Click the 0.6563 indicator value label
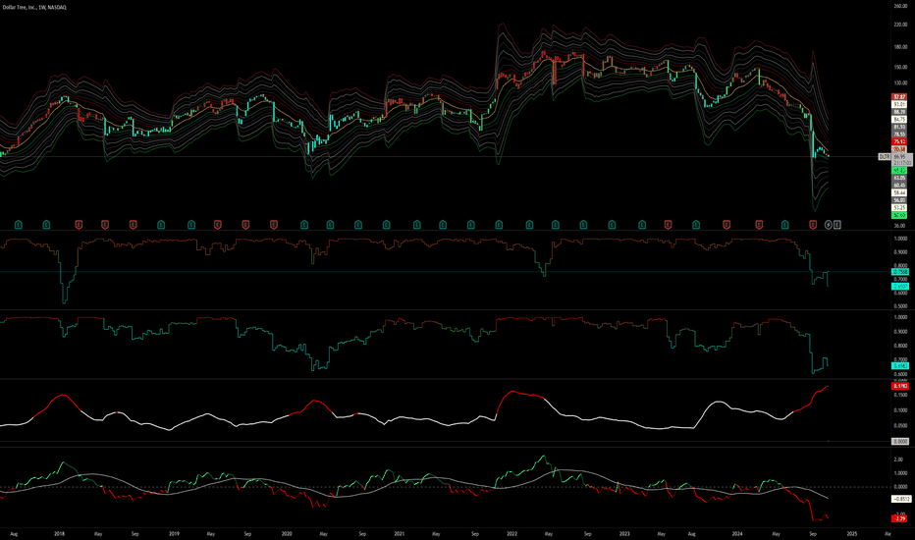Screen dimensions: 915x540 (900, 366)
